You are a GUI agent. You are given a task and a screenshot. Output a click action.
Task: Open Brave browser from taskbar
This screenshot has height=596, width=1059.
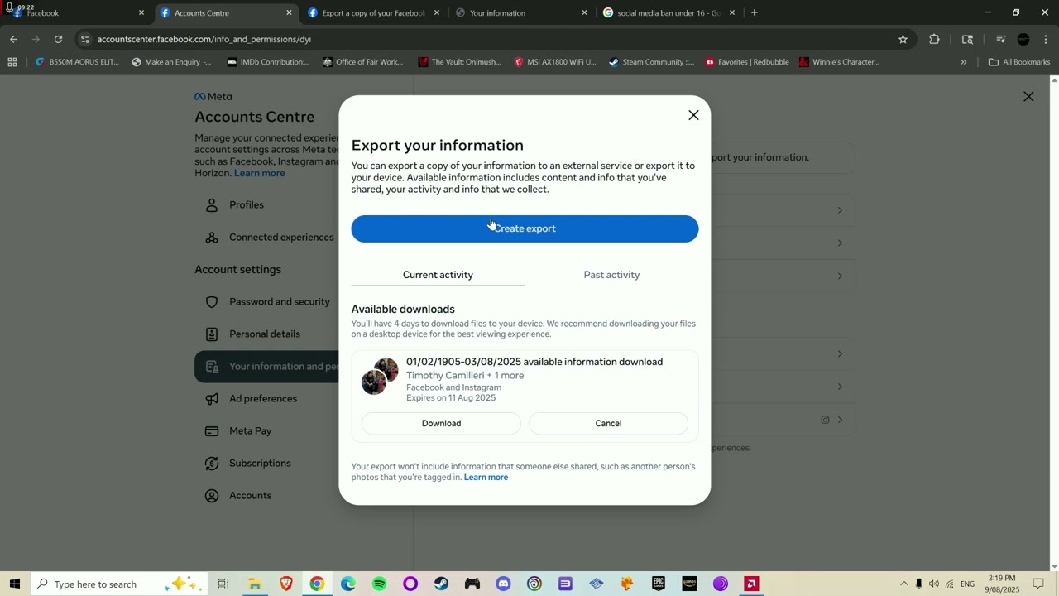tap(286, 584)
